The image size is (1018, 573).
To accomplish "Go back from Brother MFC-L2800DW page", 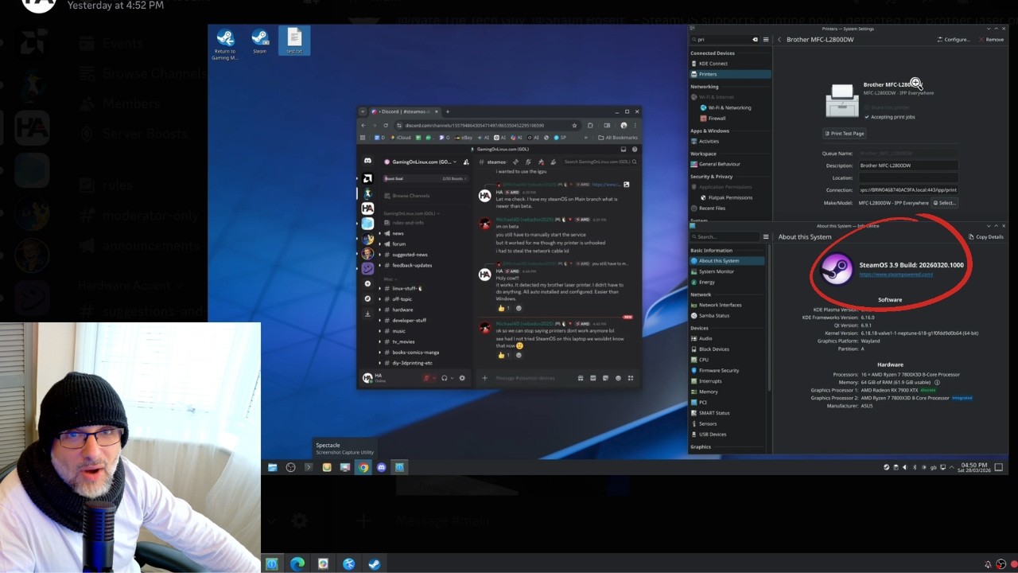I will 779,39.
